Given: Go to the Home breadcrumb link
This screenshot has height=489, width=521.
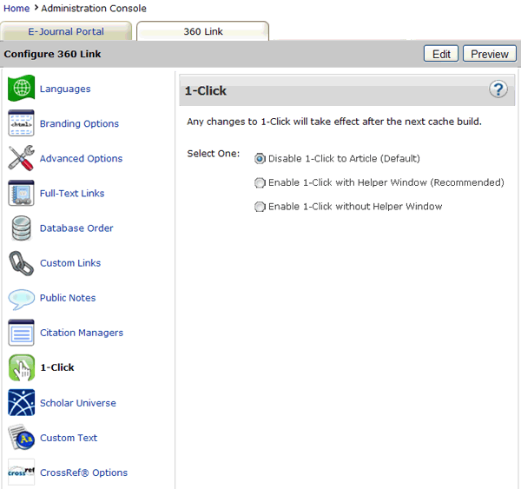Looking at the screenshot, I should (x=16, y=9).
